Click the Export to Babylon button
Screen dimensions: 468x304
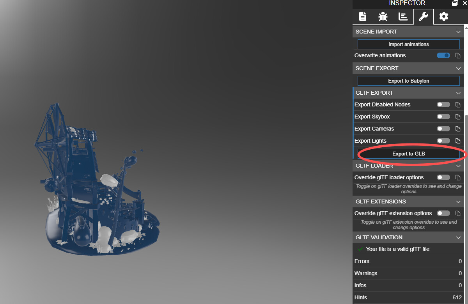tap(408, 81)
